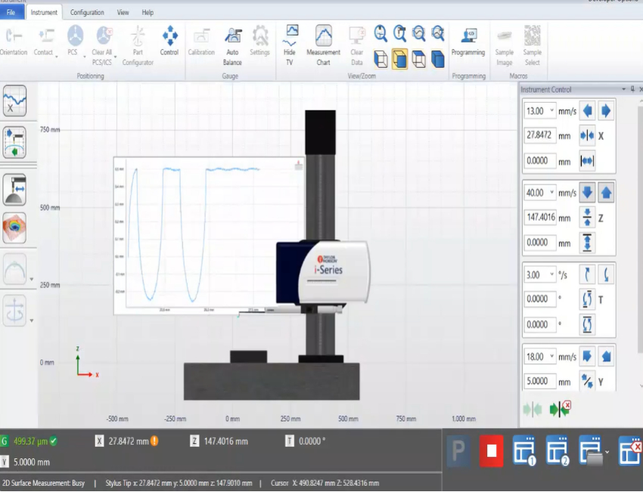Click the fourth magnifier zoom icon
The image size is (643, 492).
[x=438, y=33]
